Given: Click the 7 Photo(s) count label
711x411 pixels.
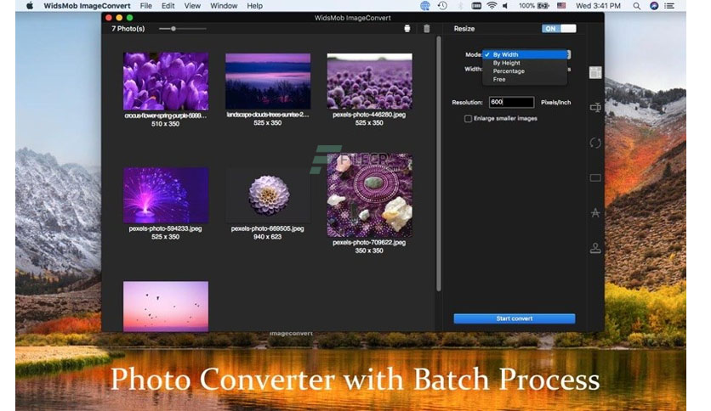Looking at the screenshot, I should (x=128, y=29).
